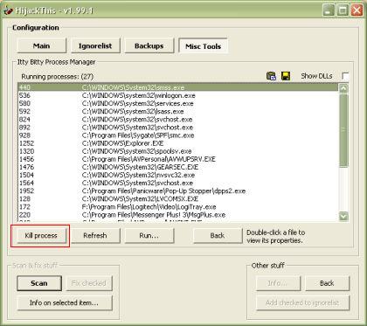This screenshot has width=367, height=326.
Task: Copy the process list to clipboard icon
Action: pos(271,76)
